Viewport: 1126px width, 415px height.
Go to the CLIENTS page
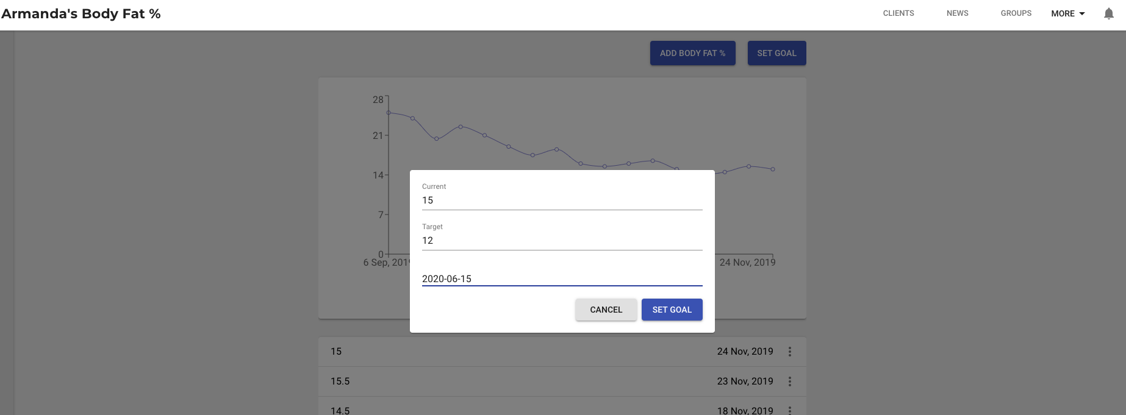[898, 13]
